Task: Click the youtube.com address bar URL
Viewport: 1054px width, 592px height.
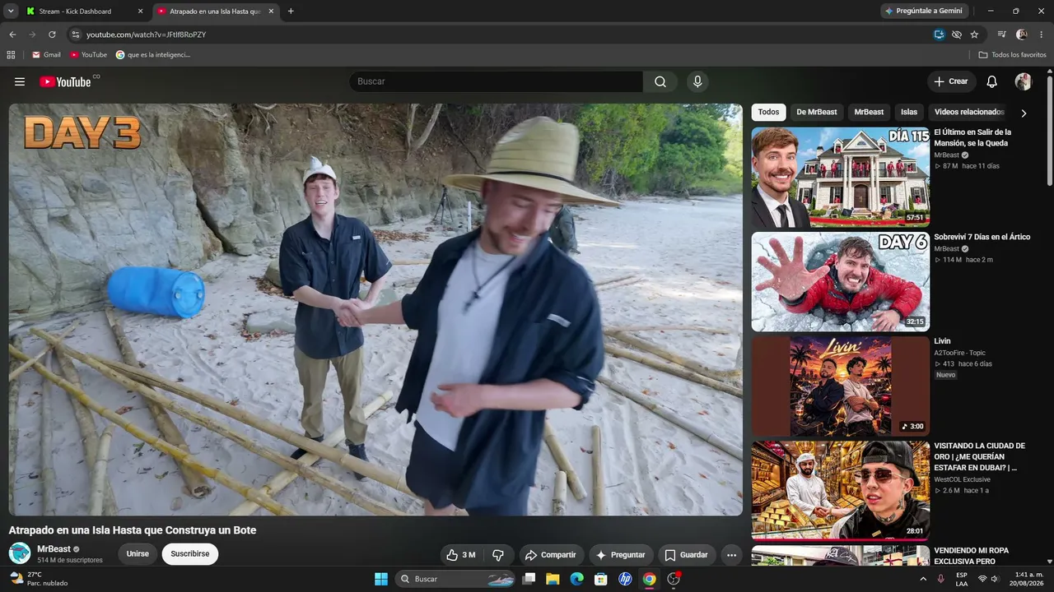Action: [x=146, y=35]
